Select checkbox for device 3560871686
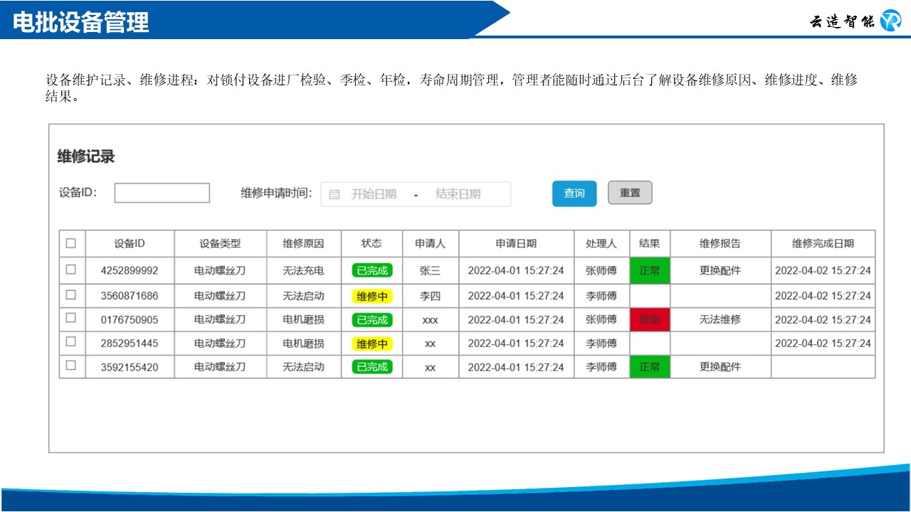911x512 pixels. [x=70, y=294]
